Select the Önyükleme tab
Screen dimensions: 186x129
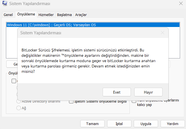pyautogui.click(x=26, y=14)
